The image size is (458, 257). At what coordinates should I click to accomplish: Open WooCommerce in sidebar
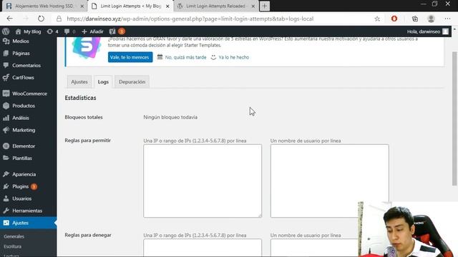pos(29,94)
